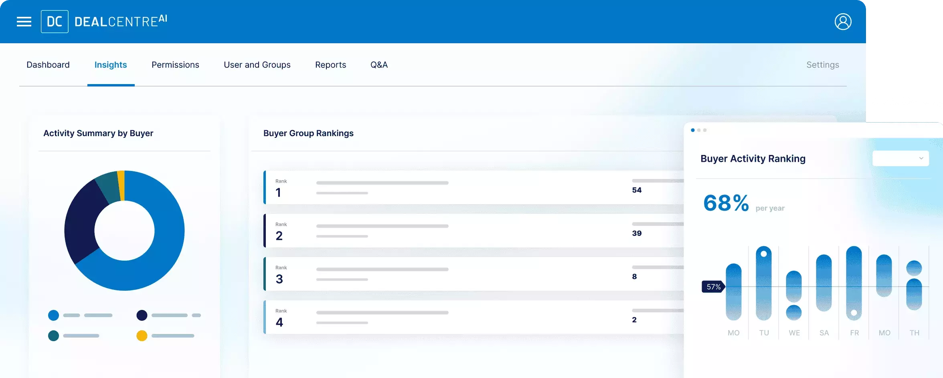Open Settings on the right

[x=823, y=64]
